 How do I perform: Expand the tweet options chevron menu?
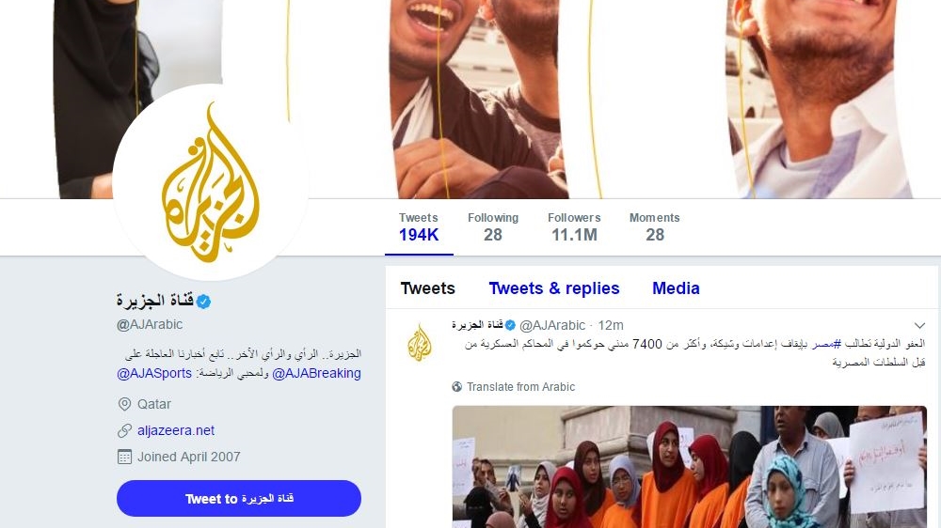point(919,325)
